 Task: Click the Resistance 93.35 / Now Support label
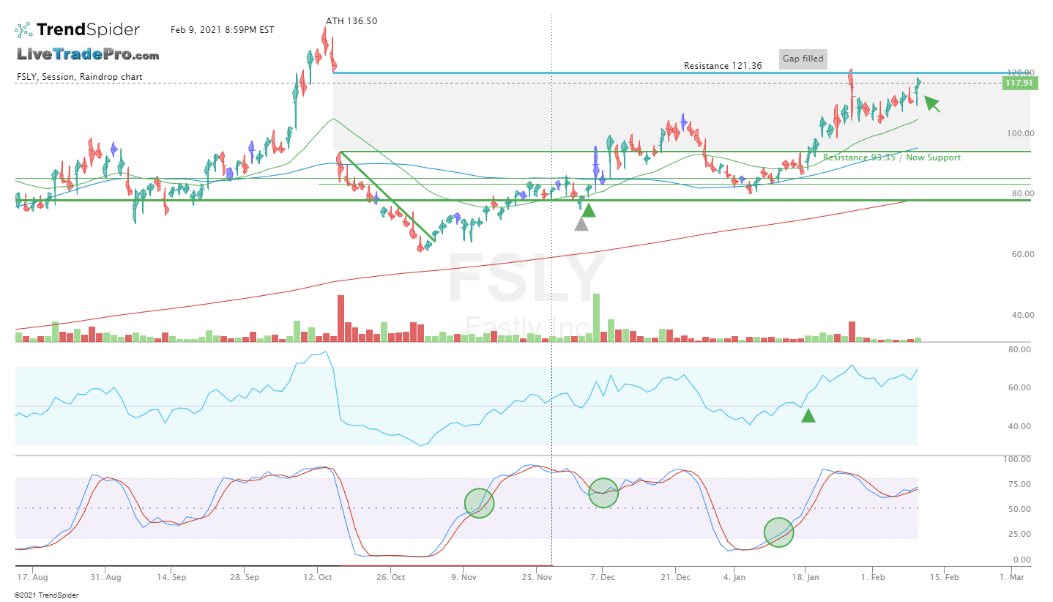pyautogui.click(x=891, y=157)
